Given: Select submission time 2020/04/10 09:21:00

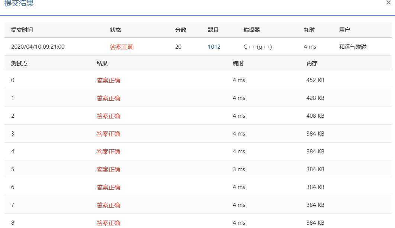Looking at the screenshot, I should (38, 47).
